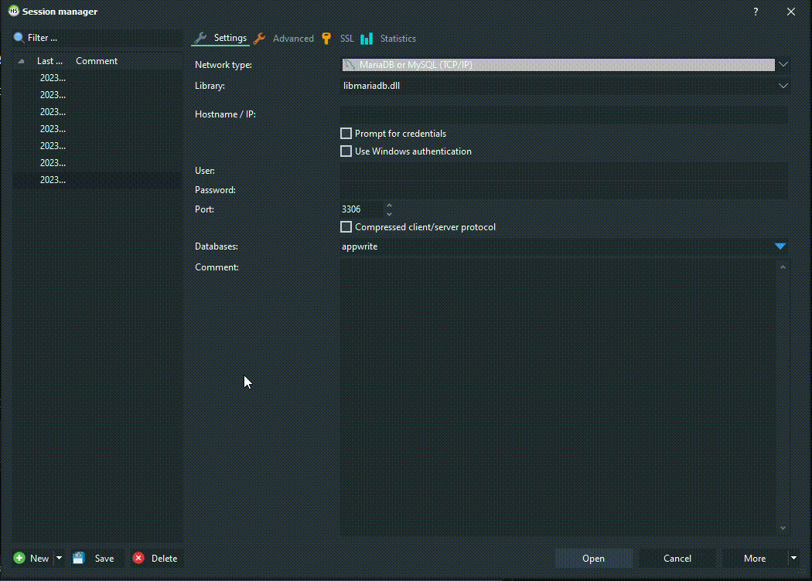
Task: Enable Prompt for credentials checkbox
Action: [346, 134]
